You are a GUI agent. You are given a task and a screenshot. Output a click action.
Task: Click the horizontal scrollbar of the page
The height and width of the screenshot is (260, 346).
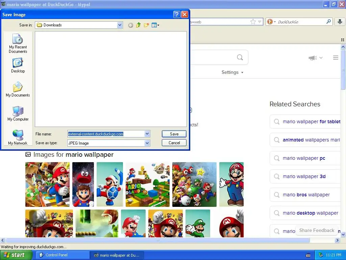pyautogui.click(x=157, y=240)
